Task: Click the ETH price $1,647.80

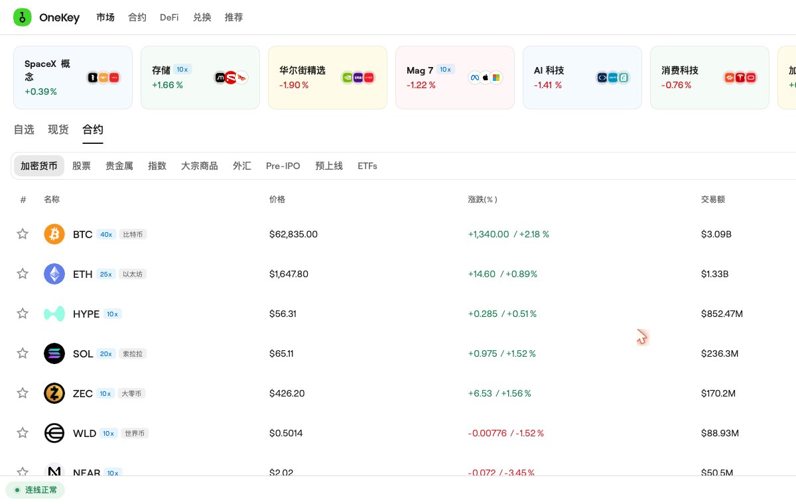Action: click(289, 274)
